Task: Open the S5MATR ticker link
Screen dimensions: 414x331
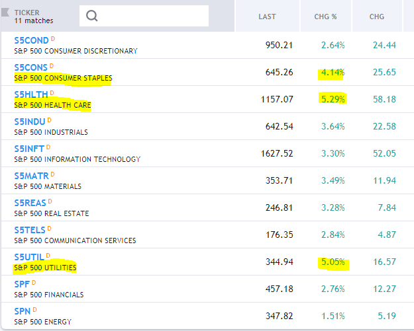Action: tap(32, 176)
